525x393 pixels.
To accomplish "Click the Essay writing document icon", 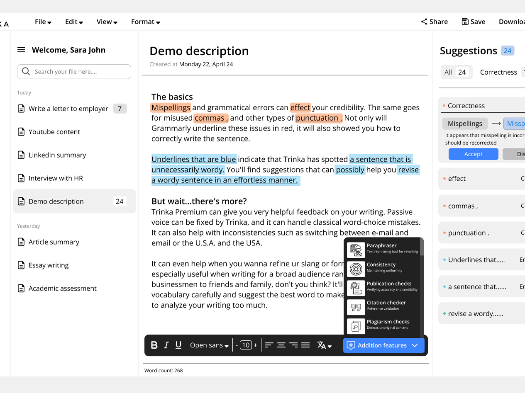I will pos(21,265).
